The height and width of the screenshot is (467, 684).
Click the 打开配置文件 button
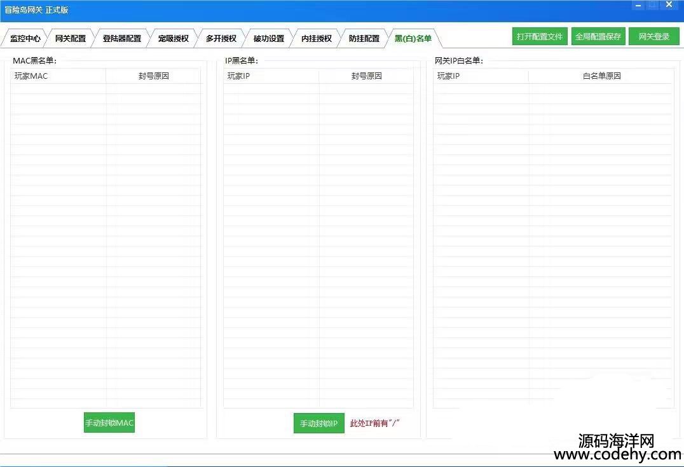point(540,36)
